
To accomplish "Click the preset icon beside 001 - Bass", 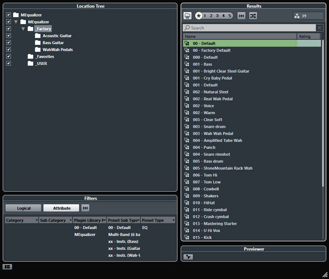I will 187,64.
